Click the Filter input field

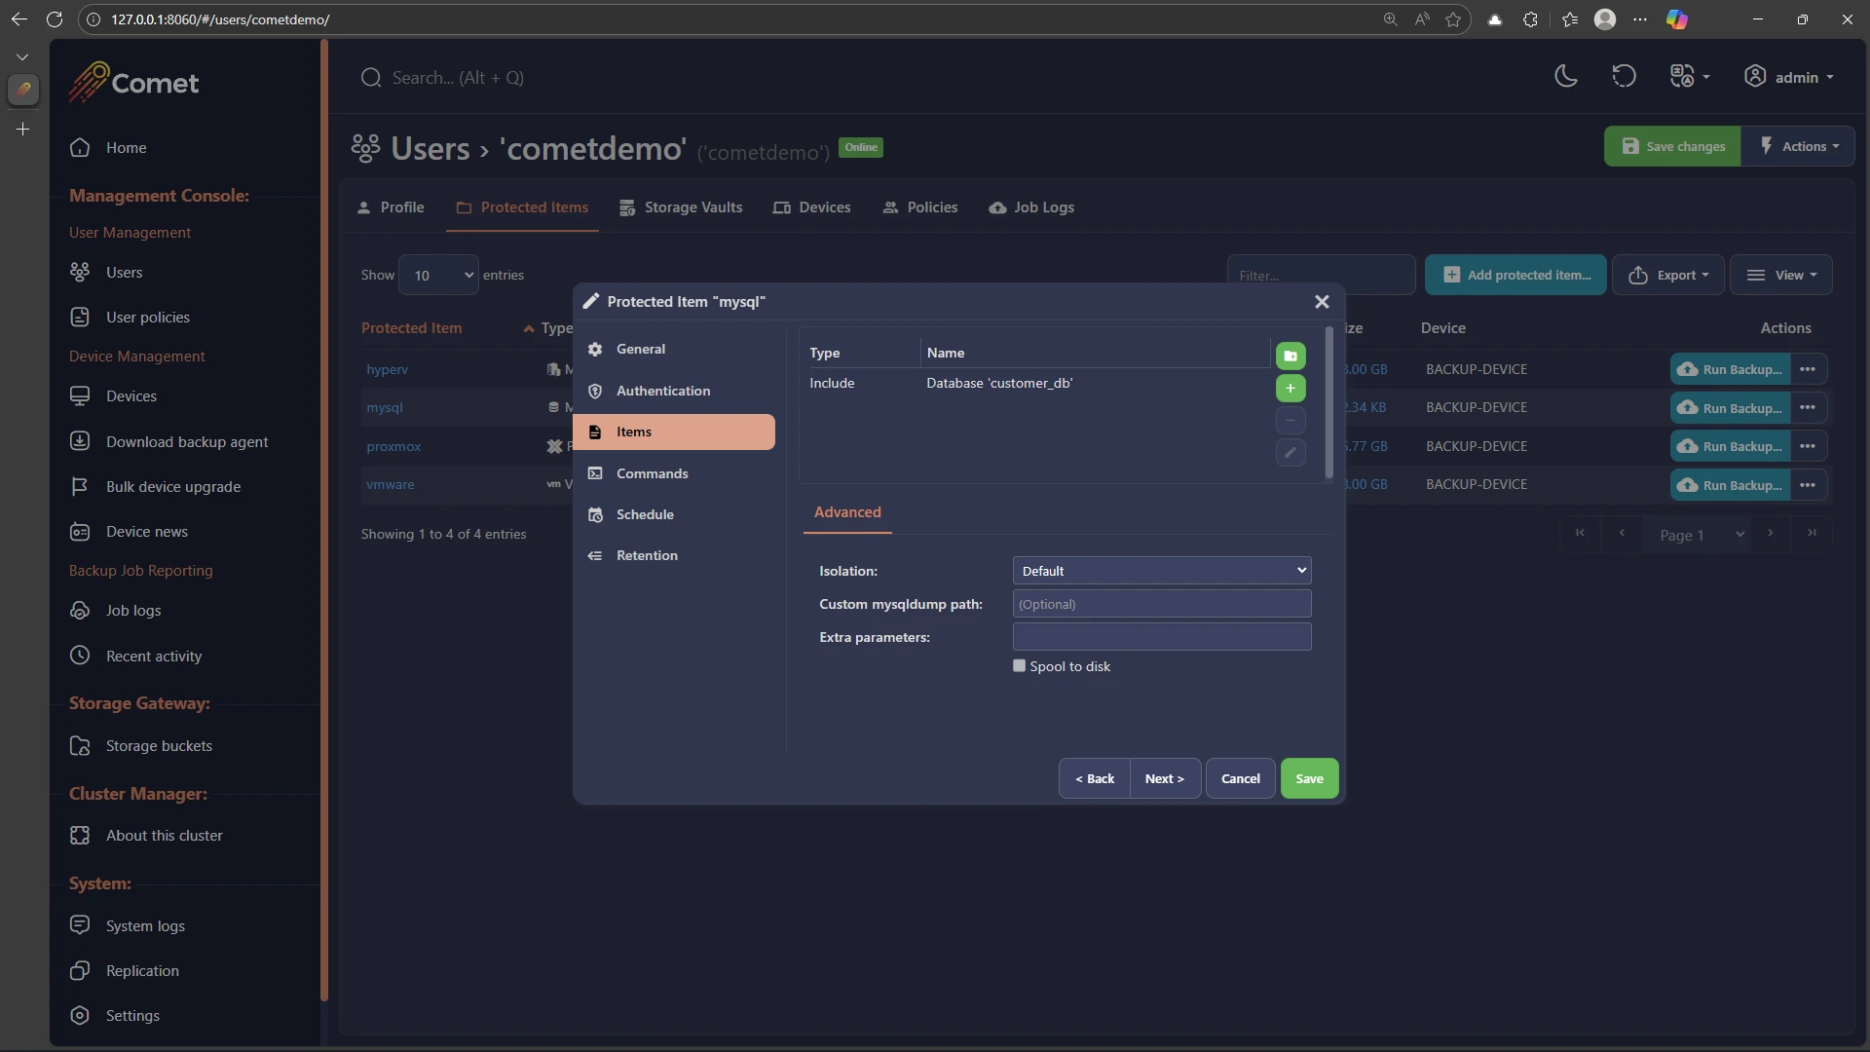pos(1321,276)
